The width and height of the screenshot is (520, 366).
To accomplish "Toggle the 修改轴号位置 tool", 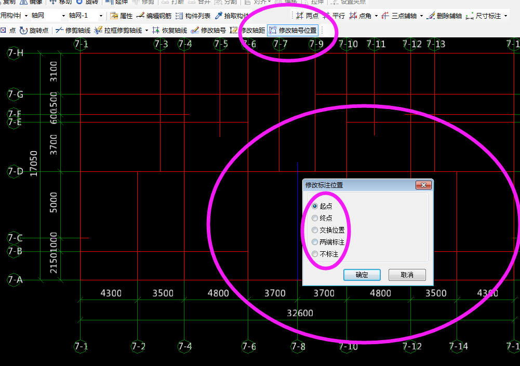I will pos(293,31).
